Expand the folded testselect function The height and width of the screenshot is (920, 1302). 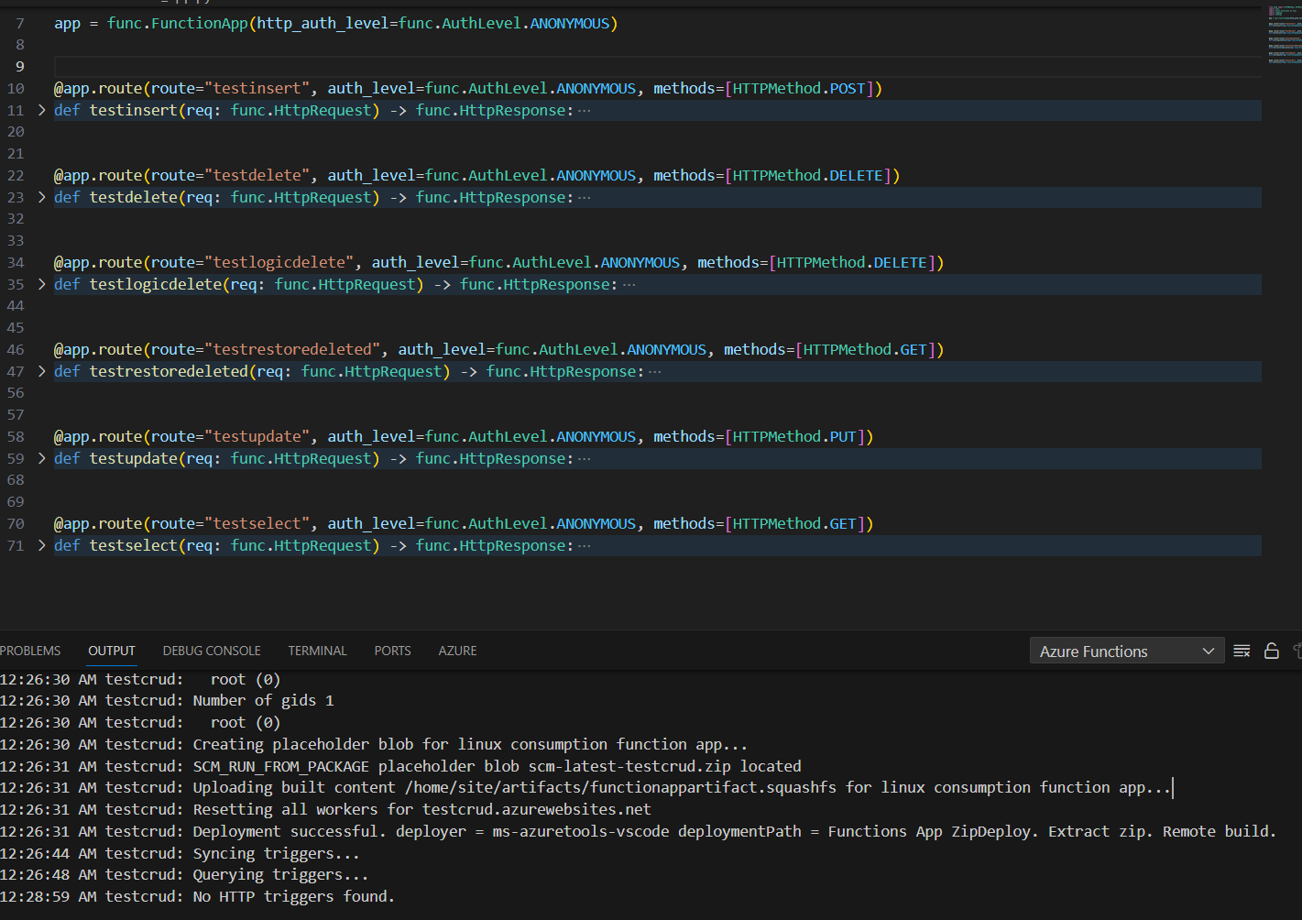coord(41,545)
